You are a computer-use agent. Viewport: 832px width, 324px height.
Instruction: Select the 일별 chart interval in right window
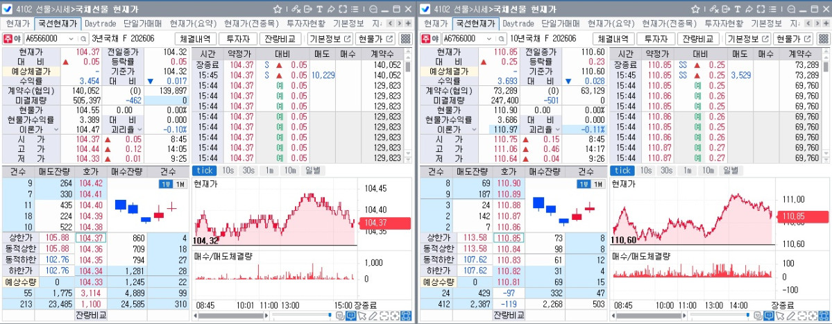click(x=731, y=170)
